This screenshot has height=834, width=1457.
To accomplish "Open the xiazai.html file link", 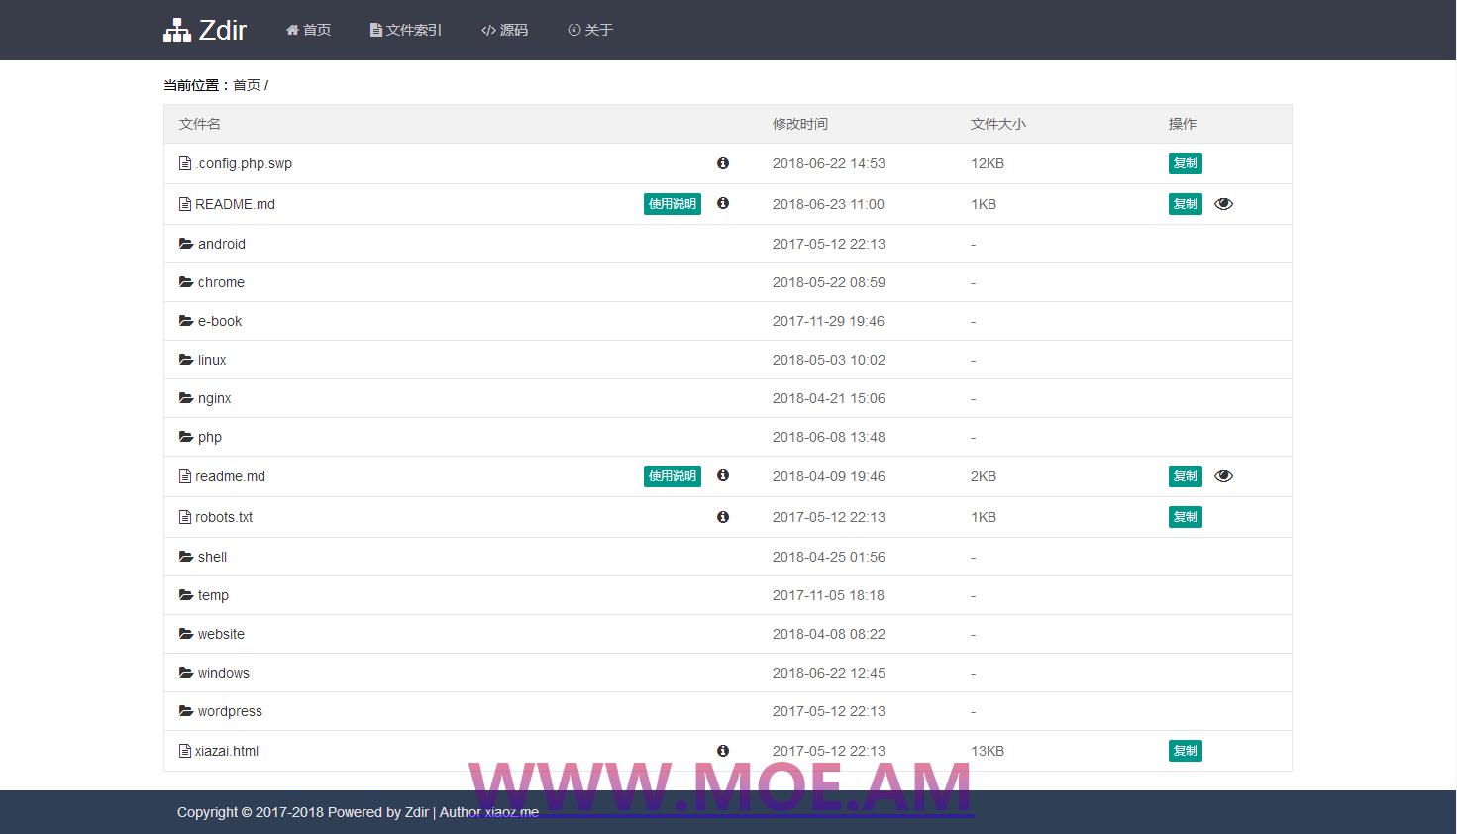I will coord(227,751).
